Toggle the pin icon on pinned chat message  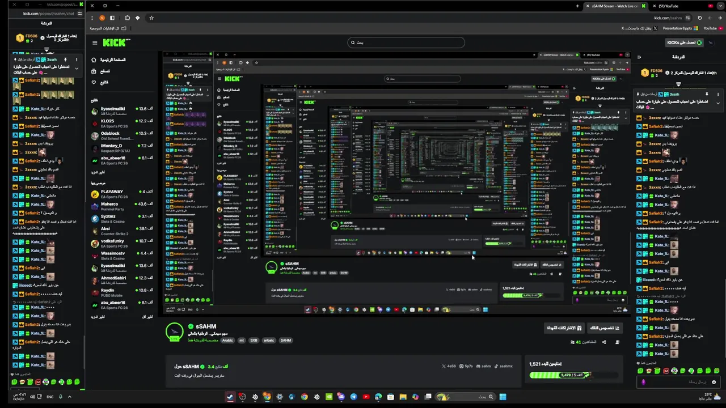(707, 94)
